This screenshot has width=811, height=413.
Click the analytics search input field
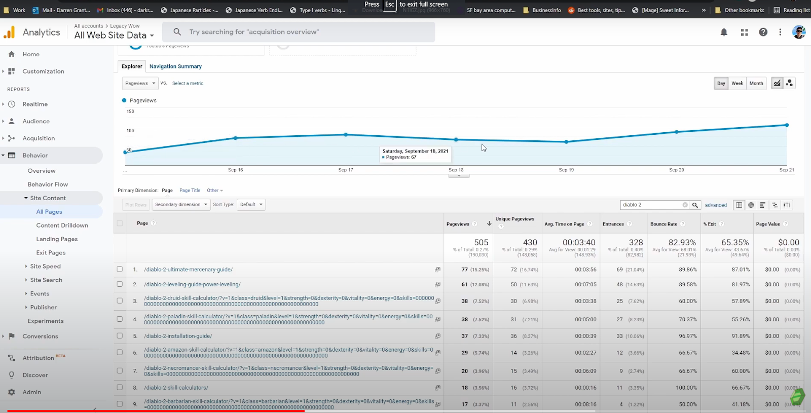coord(304,32)
